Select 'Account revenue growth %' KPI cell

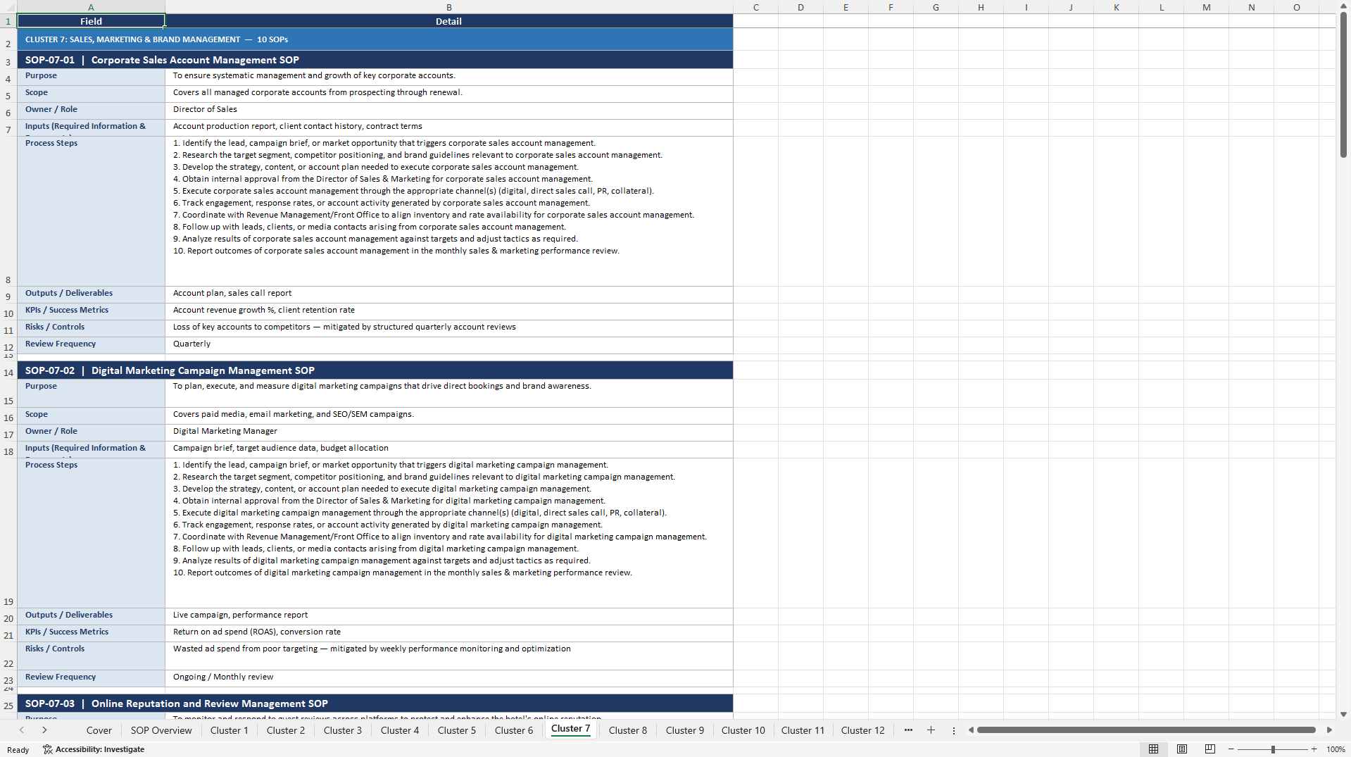[x=448, y=311]
